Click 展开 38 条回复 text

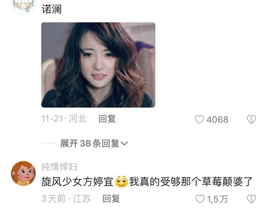click(90, 143)
